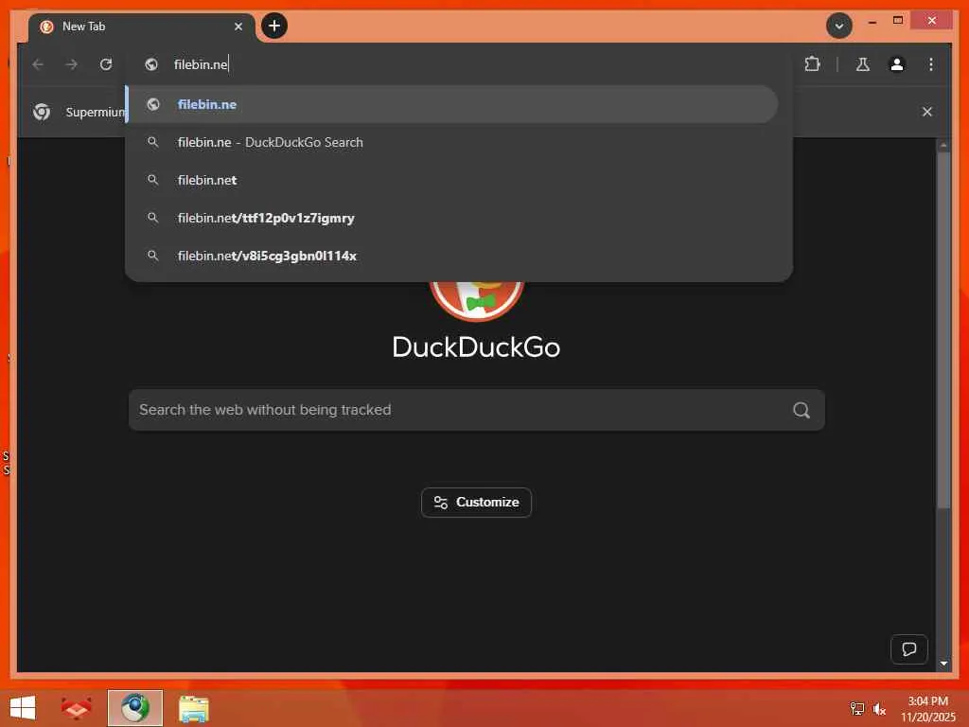Select the New Tab browser tab
969x727 pixels.
point(142,27)
